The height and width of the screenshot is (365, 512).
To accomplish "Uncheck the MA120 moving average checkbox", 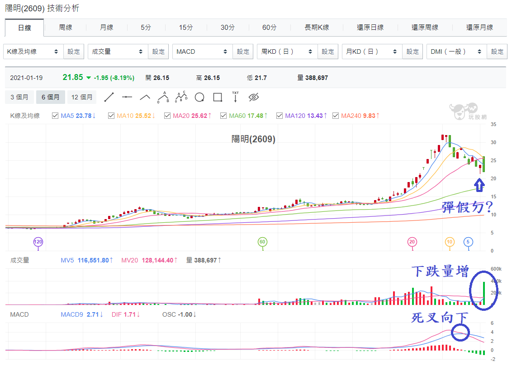I will click(x=280, y=116).
